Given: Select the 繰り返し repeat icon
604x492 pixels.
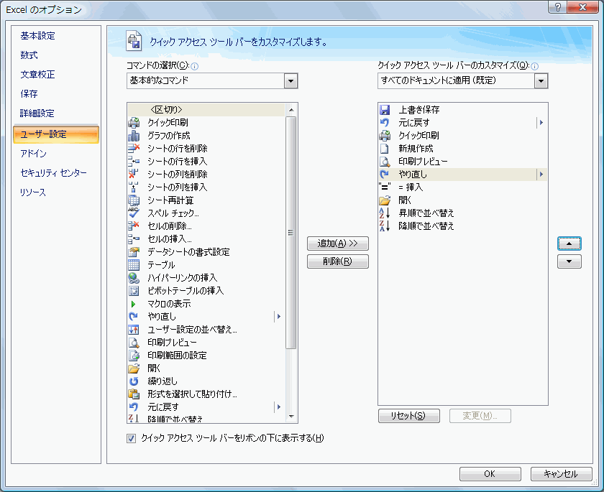Looking at the screenshot, I should click(x=134, y=381).
